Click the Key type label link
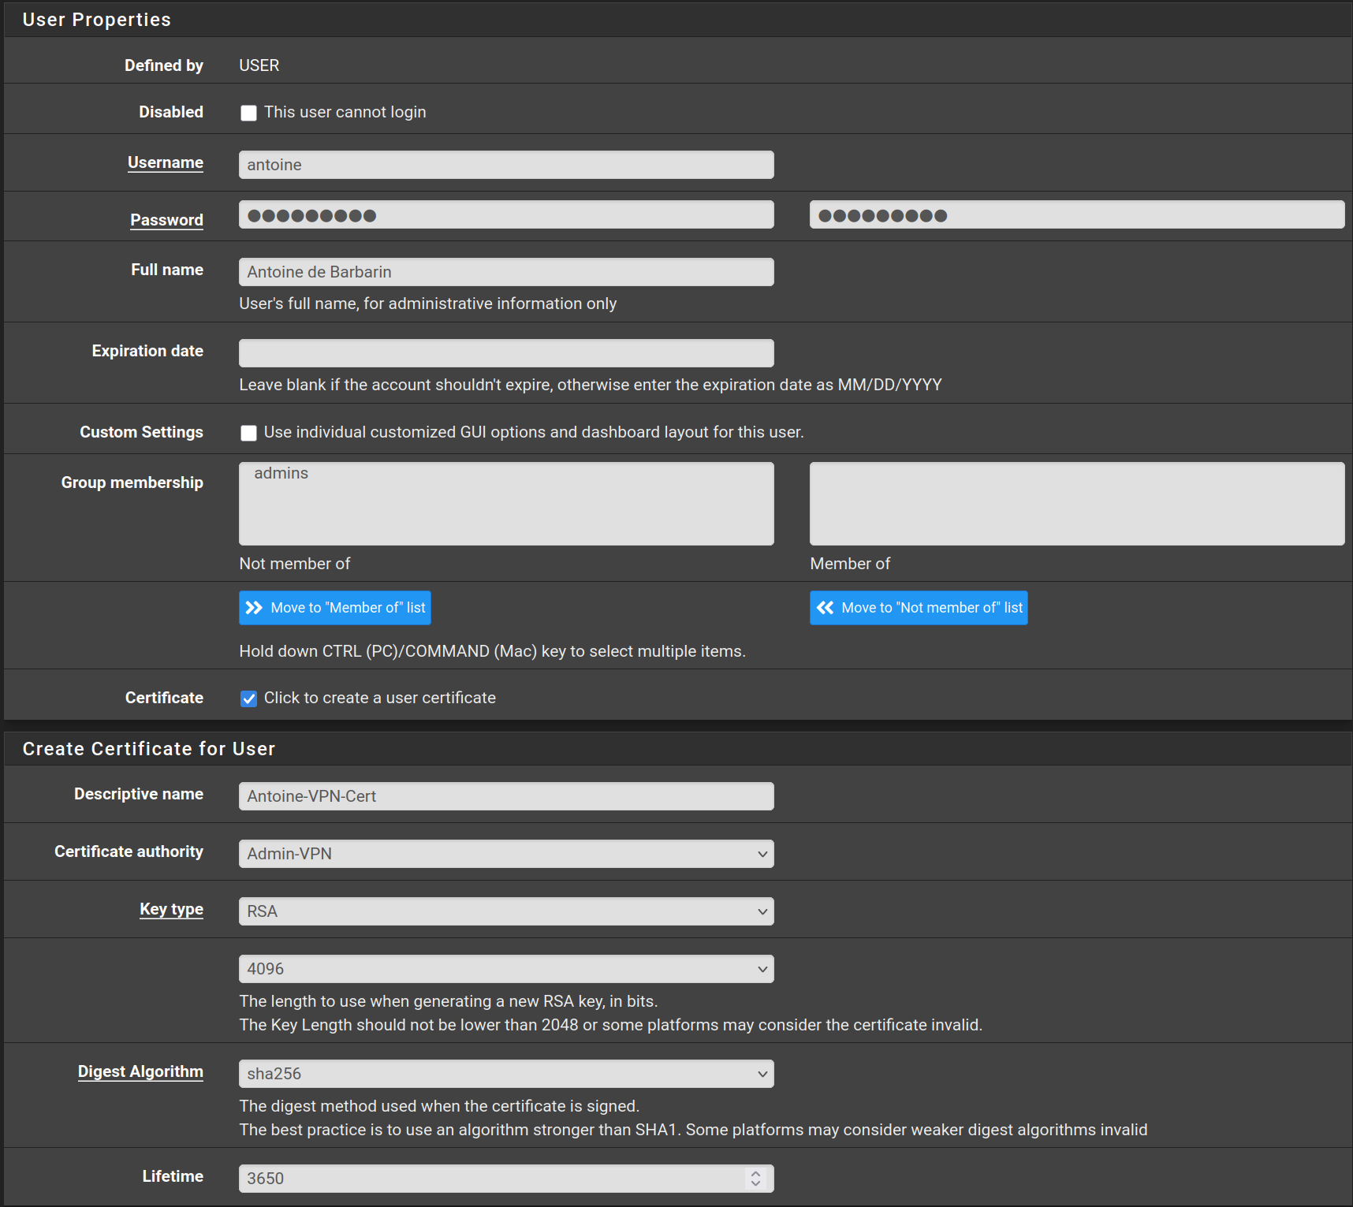Image resolution: width=1353 pixels, height=1207 pixels. pos(171,909)
